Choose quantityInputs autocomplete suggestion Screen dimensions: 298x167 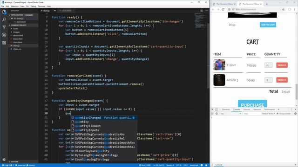click(x=104, y=130)
